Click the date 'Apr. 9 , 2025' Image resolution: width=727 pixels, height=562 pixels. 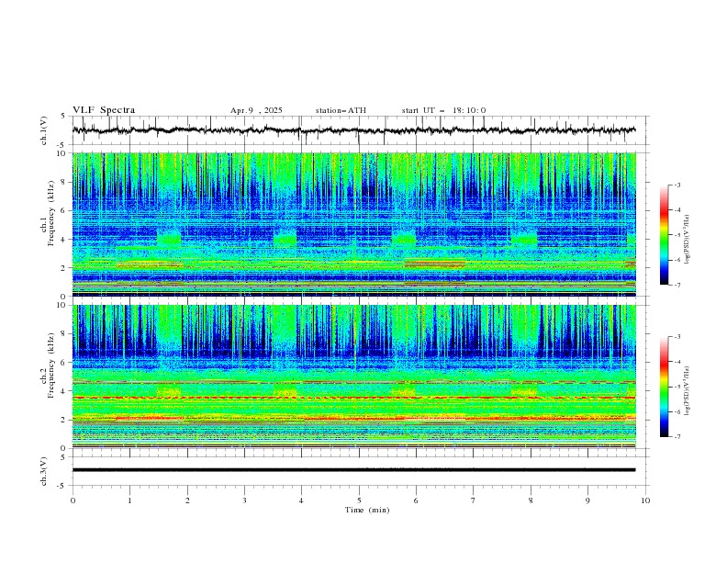coord(256,110)
